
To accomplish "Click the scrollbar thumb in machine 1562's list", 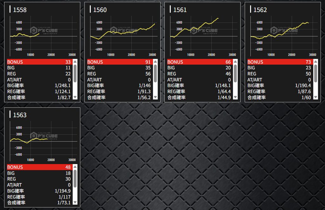I will tap(315, 73).
